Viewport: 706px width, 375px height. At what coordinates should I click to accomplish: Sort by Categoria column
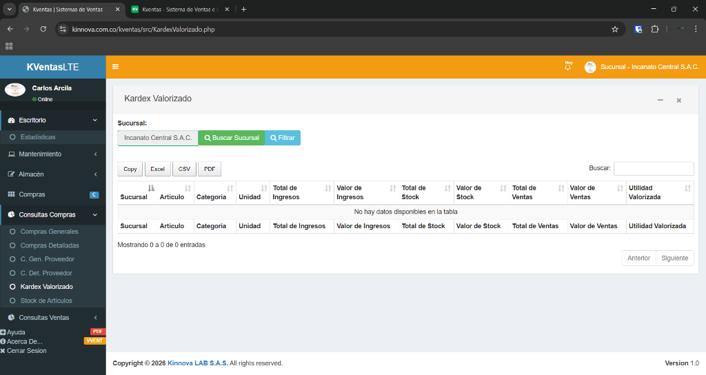coord(215,193)
